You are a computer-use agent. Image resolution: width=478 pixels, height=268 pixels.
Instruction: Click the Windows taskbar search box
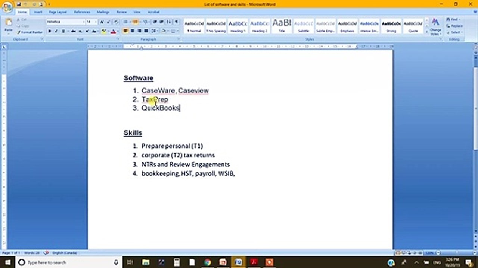[x=68, y=262]
